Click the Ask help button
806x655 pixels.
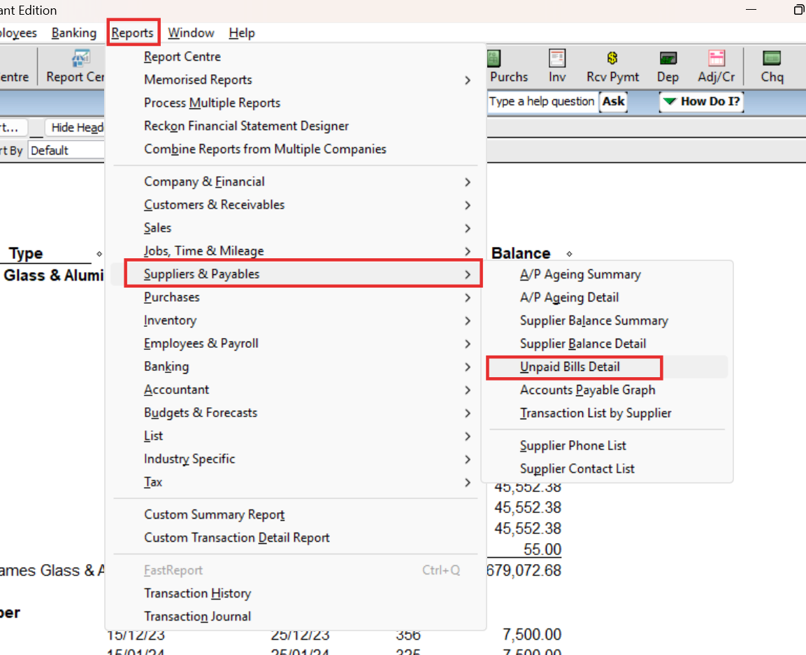[613, 101]
